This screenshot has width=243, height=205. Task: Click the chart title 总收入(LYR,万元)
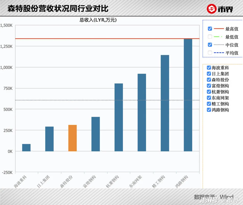pyautogui.click(x=98, y=20)
